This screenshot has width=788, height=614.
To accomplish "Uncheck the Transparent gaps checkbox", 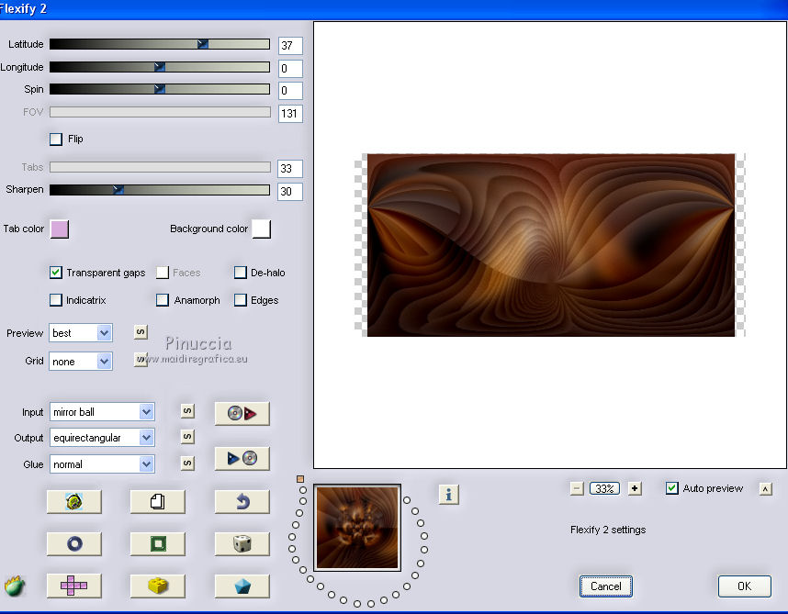I will pyautogui.click(x=56, y=273).
